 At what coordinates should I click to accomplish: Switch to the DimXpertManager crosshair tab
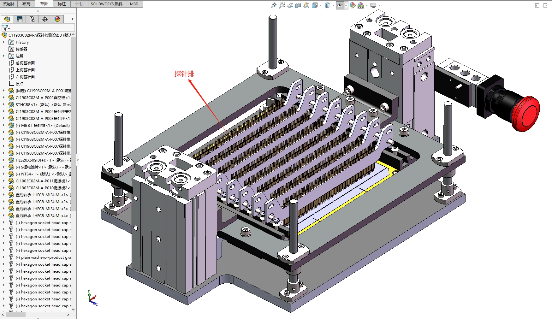[45, 19]
